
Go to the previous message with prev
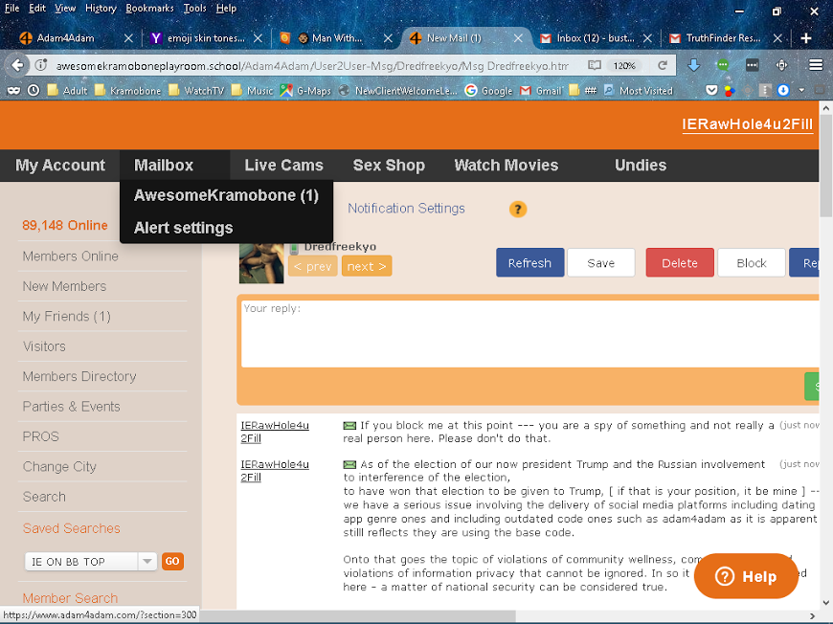click(x=312, y=266)
